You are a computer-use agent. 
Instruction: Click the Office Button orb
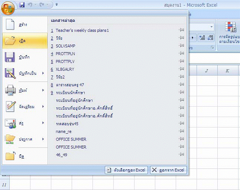click(x=8, y=8)
